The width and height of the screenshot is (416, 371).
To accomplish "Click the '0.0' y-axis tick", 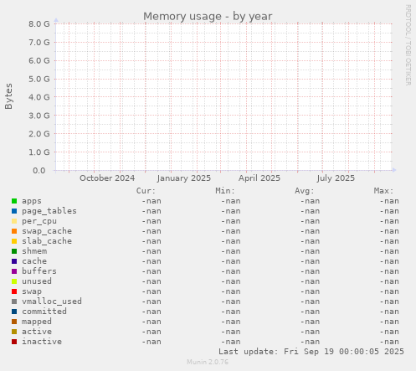I will [39, 171].
